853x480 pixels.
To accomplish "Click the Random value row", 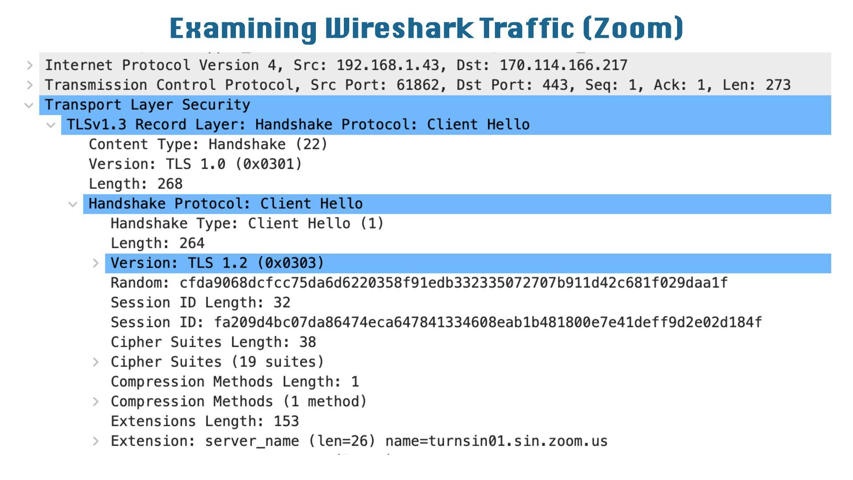I will point(419,283).
